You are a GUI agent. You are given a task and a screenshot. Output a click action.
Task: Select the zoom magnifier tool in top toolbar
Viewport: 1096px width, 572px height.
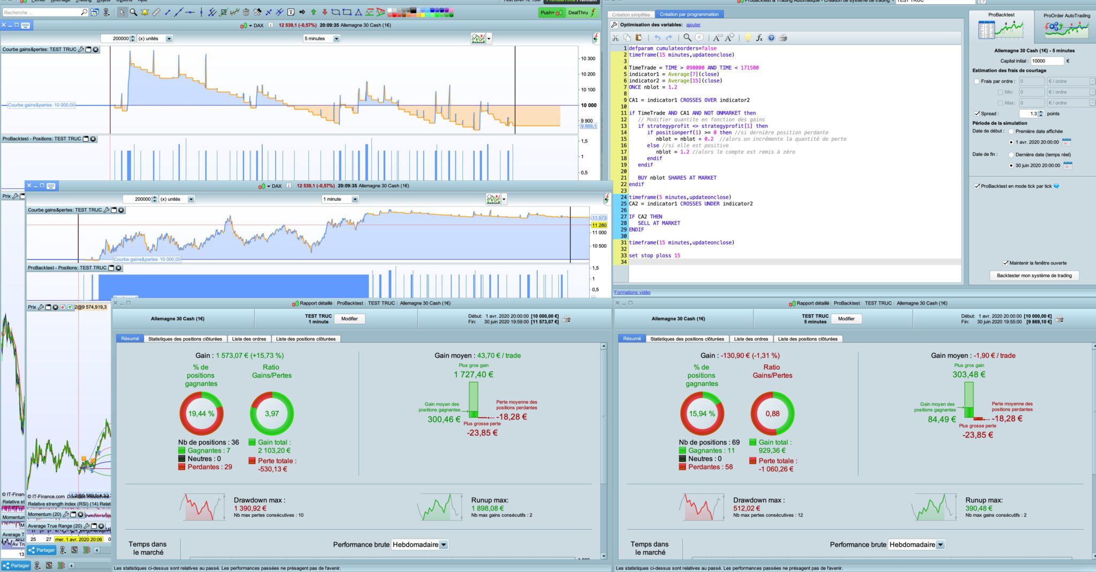133,12
